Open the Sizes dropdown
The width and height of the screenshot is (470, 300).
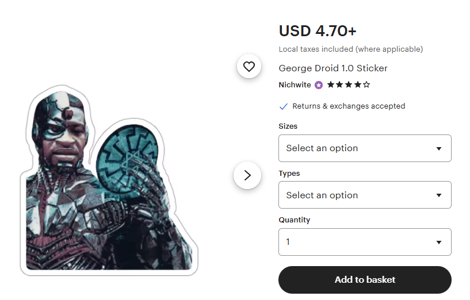click(x=365, y=148)
